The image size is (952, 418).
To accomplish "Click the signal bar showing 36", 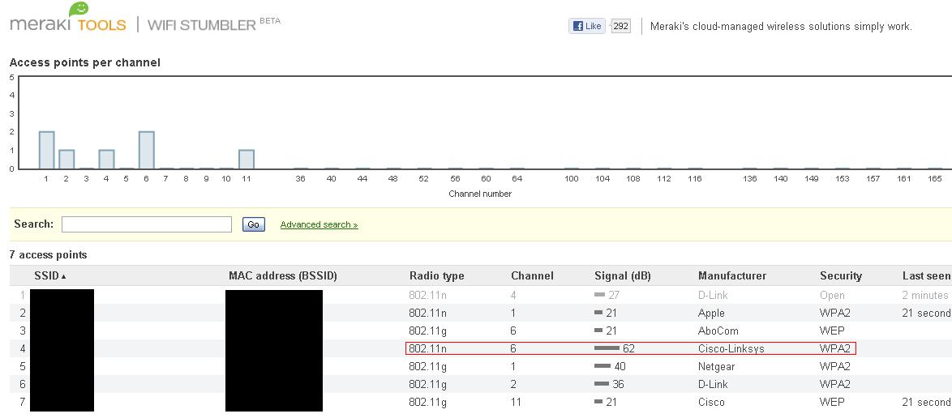I will point(602,384).
